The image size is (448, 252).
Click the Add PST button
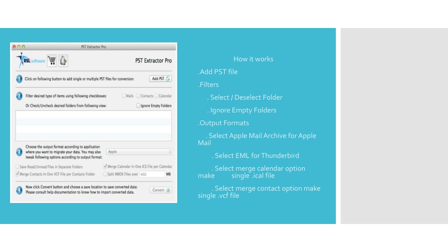click(160, 79)
